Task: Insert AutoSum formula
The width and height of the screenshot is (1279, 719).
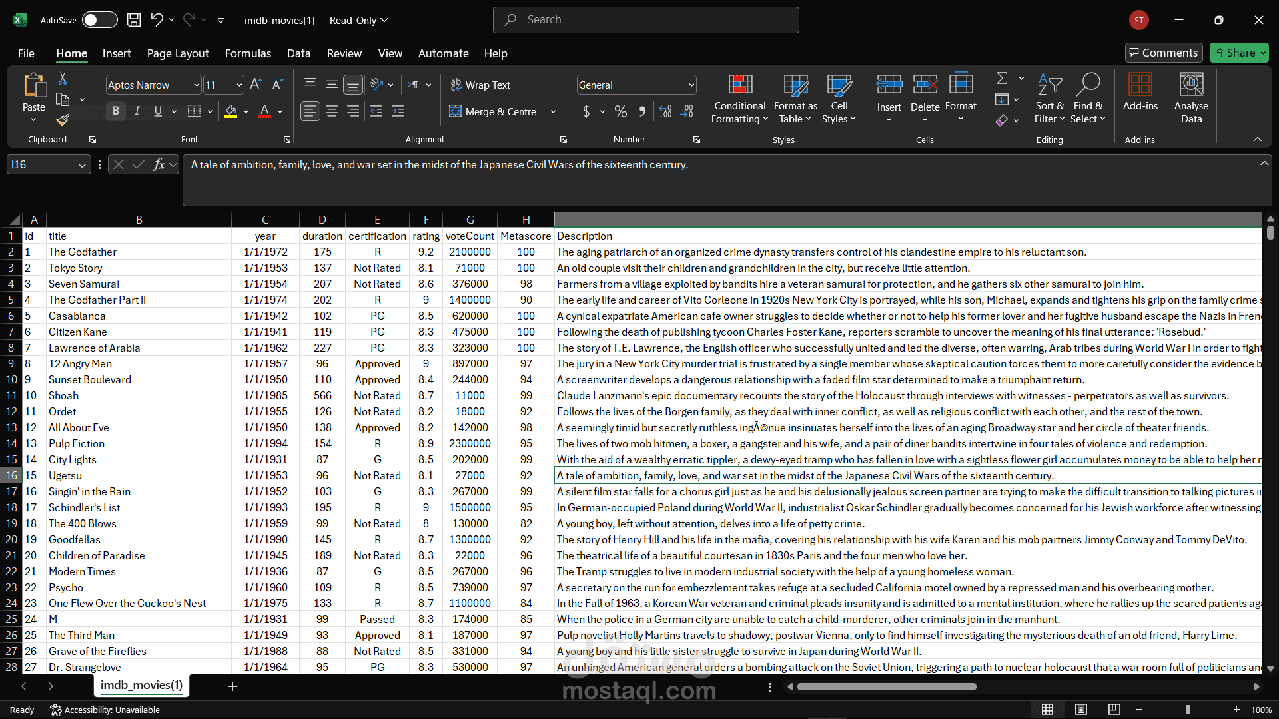Action: point(1003,78)
